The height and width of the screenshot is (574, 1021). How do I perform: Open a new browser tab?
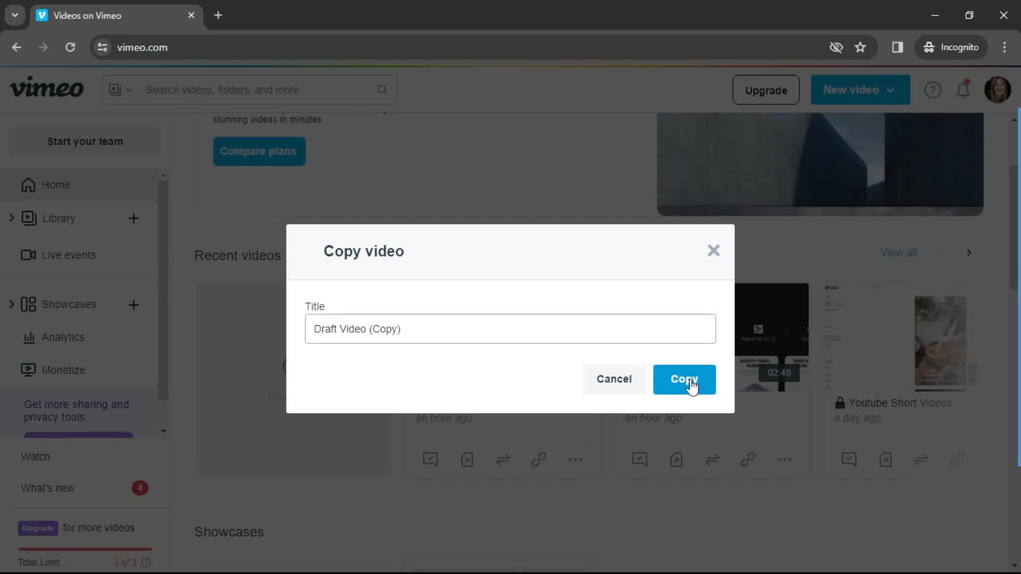coord(218,15)
